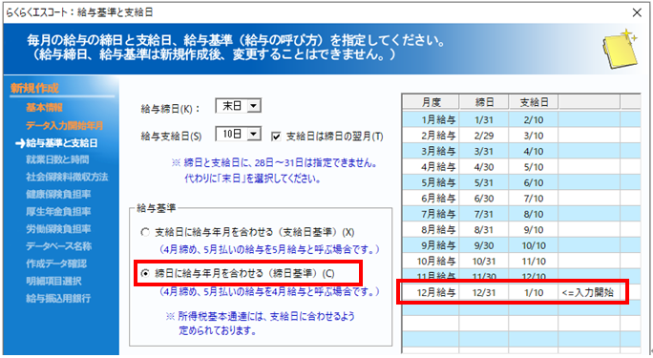Select the 締日基準 radio option
The width and height of the screenshot is (653, 358).
tap(145, 273)
